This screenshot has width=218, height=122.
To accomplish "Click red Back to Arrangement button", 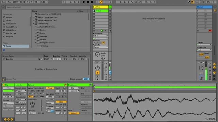I will pyautogui.click(x=210, y=30).
